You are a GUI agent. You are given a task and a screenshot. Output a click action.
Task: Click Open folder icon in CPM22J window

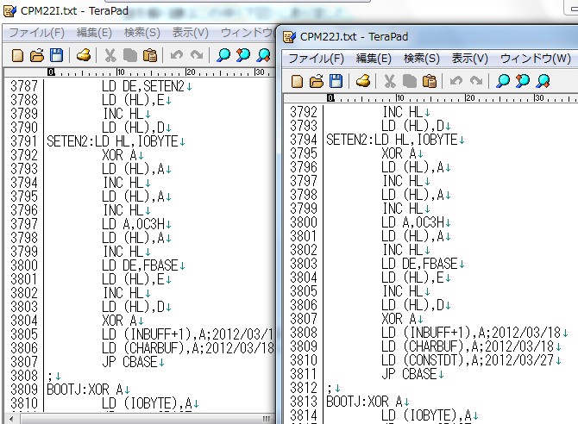[317, 81]
